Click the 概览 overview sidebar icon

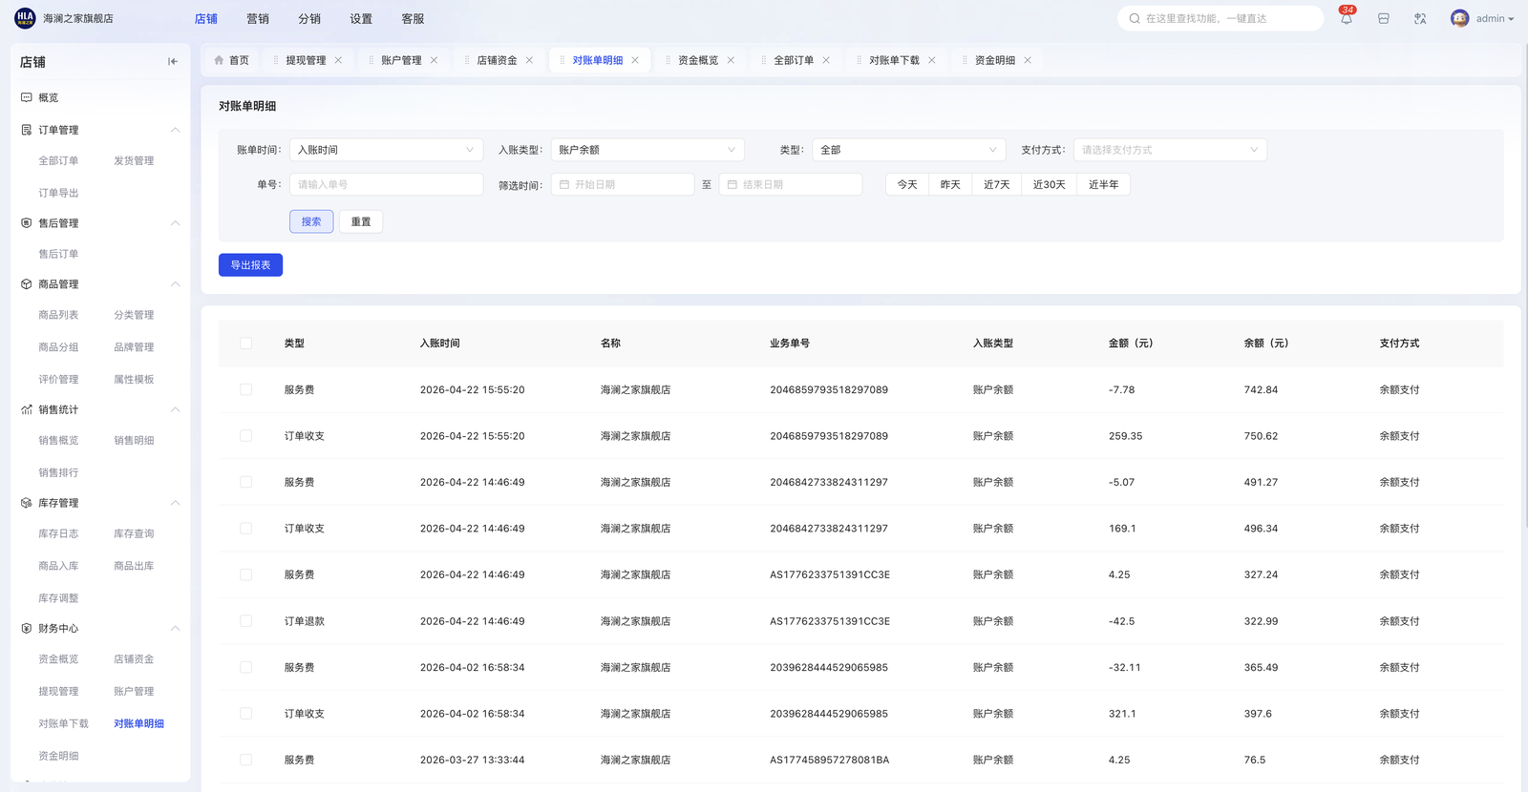[x=27, y=97]
